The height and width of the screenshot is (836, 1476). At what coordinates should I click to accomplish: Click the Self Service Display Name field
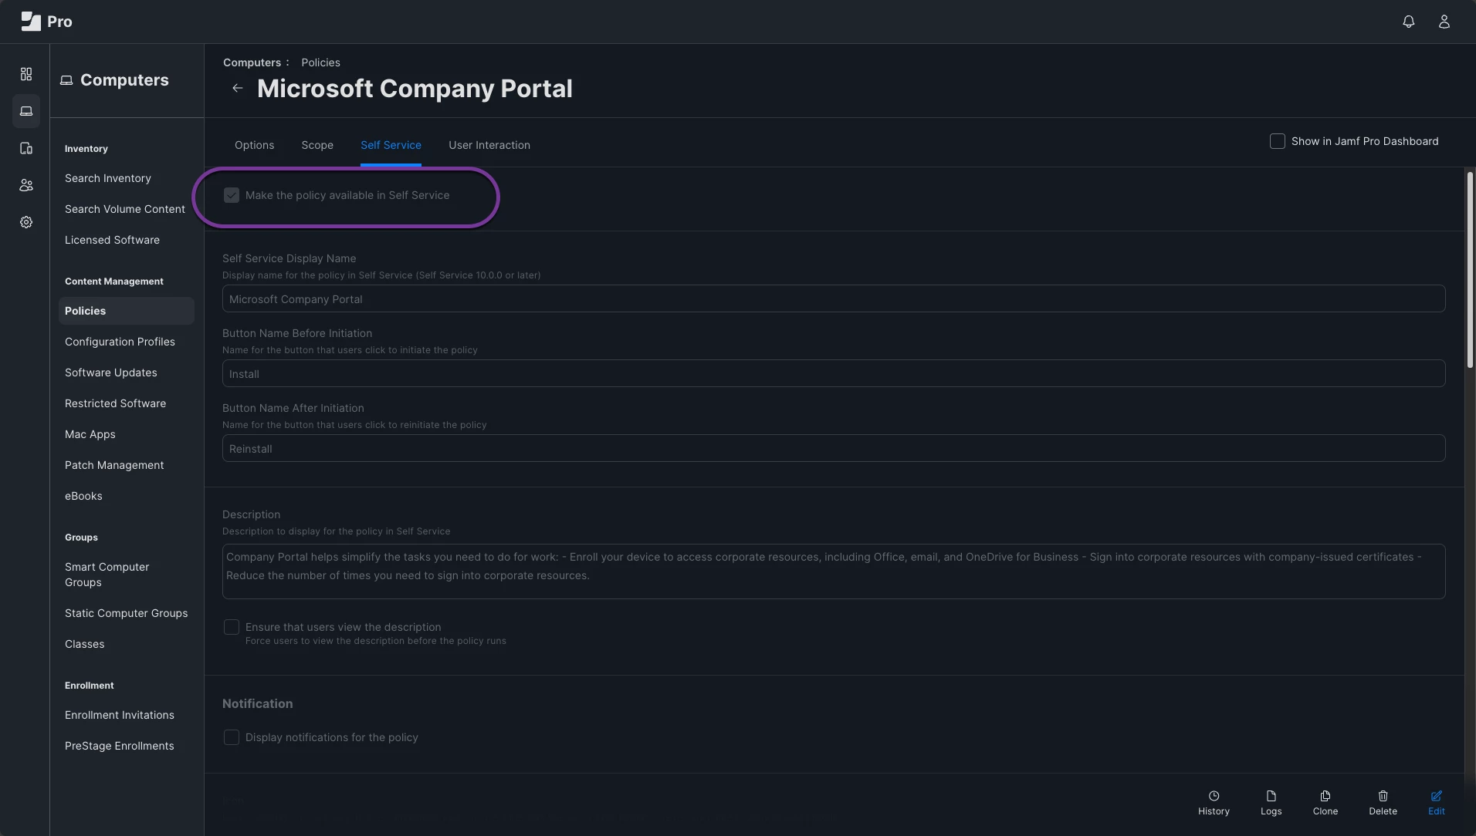pyautogui.click(x=834, y=298)
